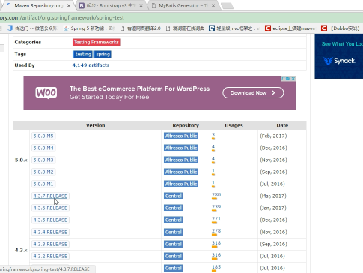The height and width of the screenshot is (273, 363).
Task: Open version 5.0.0.M3
Action: click(43, 160)
